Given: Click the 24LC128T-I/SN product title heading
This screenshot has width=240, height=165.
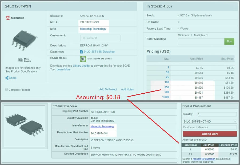Looking at the screenshot, I should (x=18, y=6).
